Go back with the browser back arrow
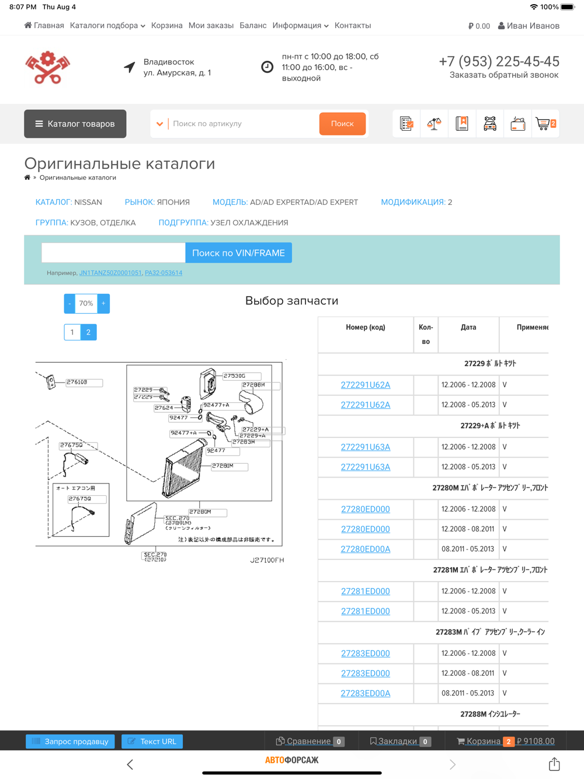Viewport: 584px width, 779px height. click(130, 764)
